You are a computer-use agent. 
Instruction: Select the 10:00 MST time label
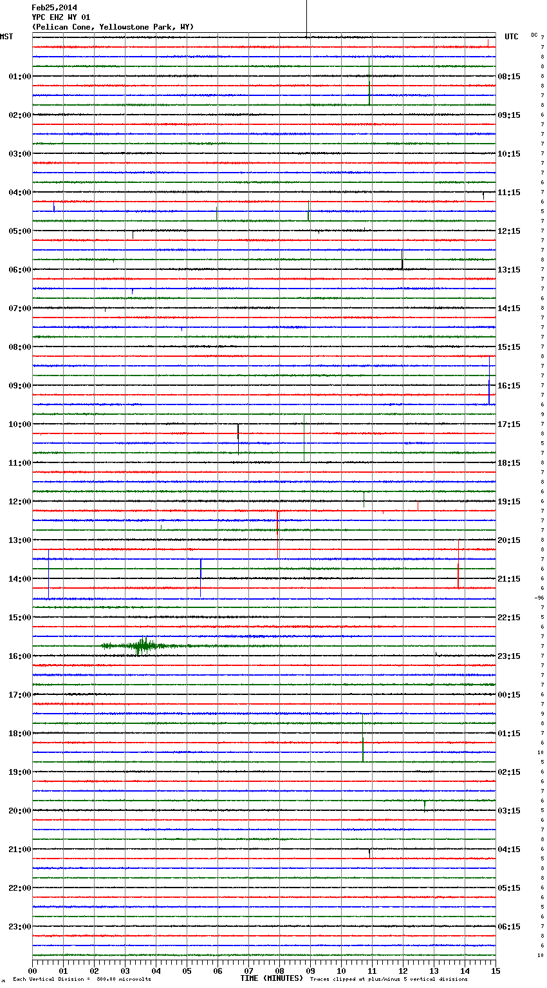[20, 424]
